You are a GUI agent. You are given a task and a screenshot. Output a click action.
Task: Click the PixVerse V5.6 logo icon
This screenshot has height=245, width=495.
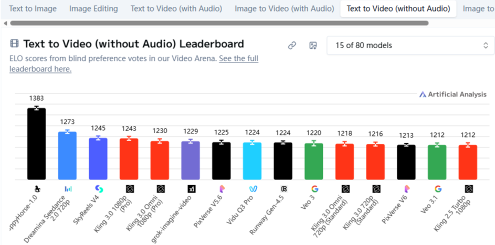click(222, 188)
